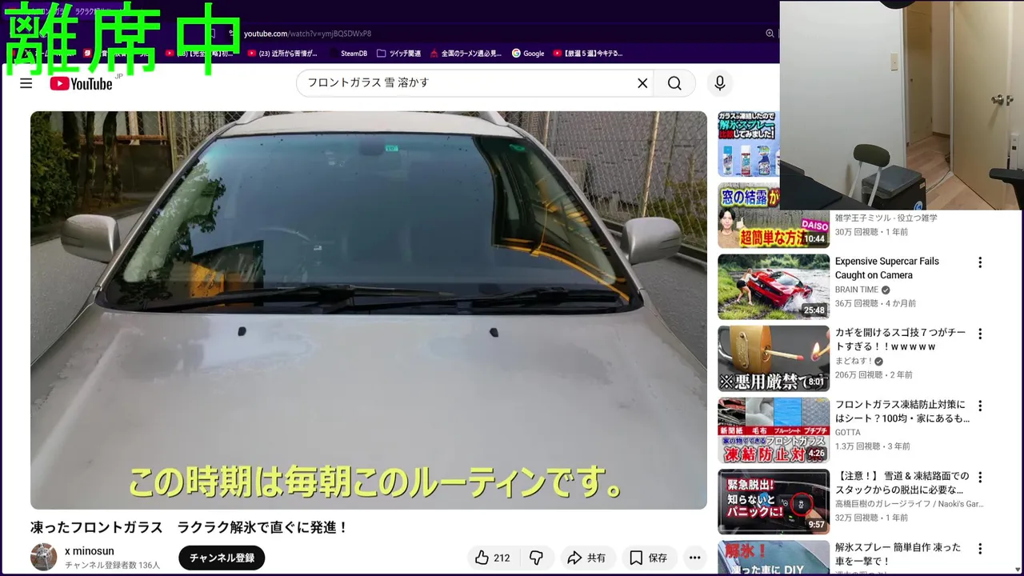Dislike the video with thumbs down
The image size is (1024, 576).
click(x=537, y=558)
